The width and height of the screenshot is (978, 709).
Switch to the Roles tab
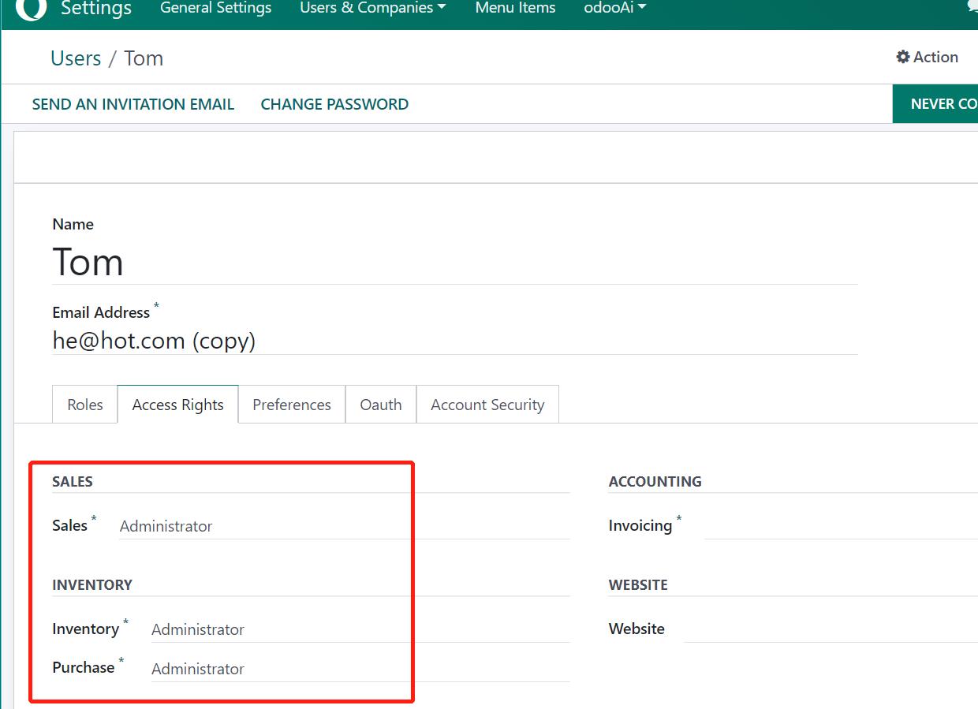point(85,405)
